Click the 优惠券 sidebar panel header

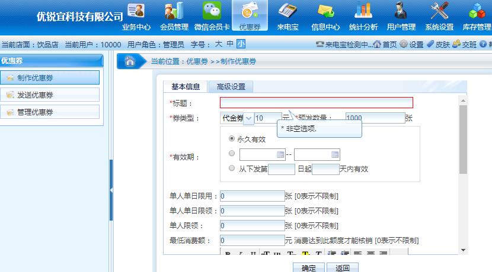point(52,60)
